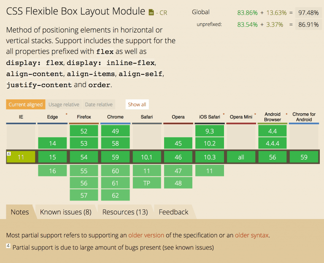Click the note dot beside Android Browser

[x=286, y=114]
